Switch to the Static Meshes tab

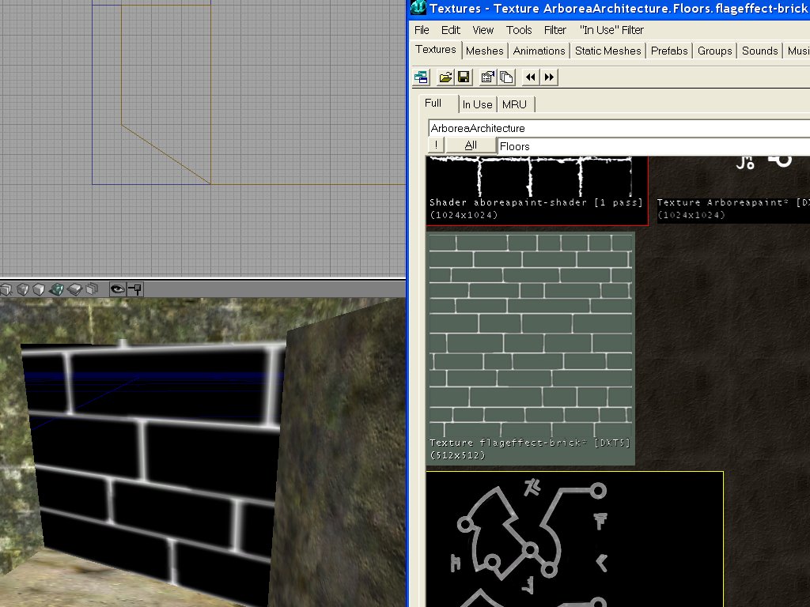tap(607, 51)
